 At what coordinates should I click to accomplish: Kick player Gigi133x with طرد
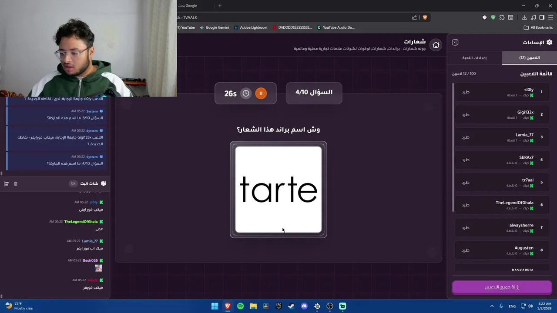click(x=466, y=115)
